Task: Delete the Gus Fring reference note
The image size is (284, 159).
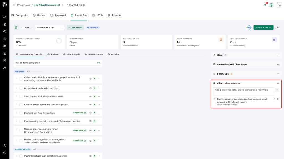Action: (278, 99)
